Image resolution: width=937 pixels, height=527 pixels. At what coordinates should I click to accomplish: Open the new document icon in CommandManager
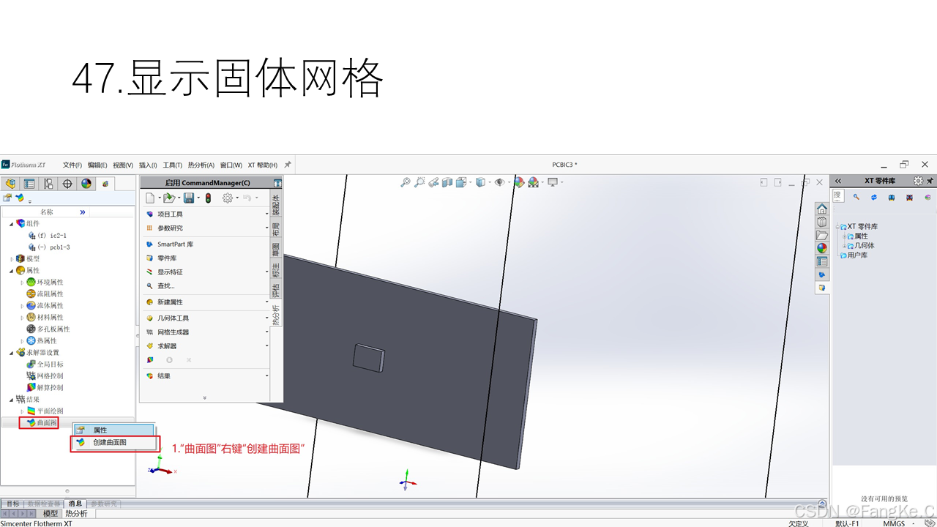click(x=150, y=198)
